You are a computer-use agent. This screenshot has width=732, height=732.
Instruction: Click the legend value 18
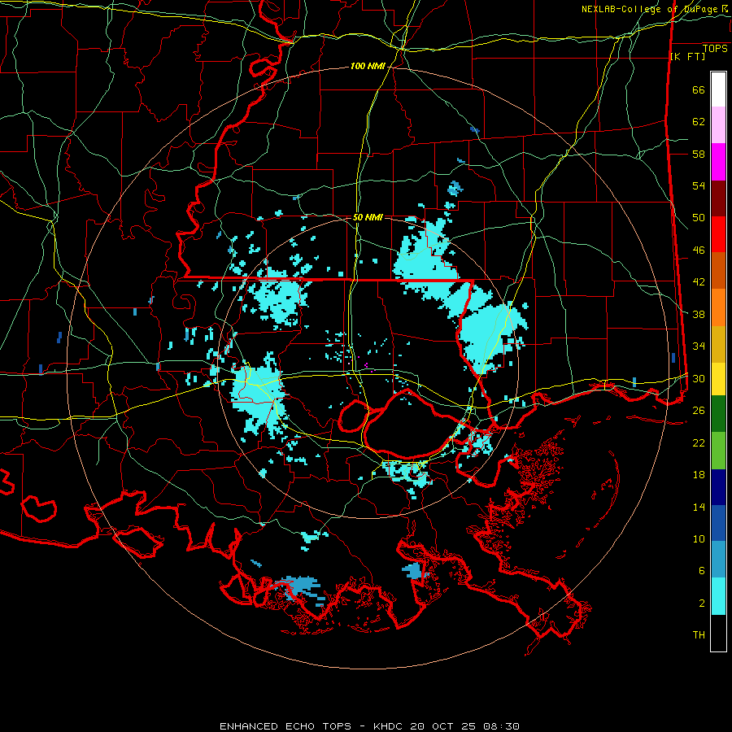point(699,475)
